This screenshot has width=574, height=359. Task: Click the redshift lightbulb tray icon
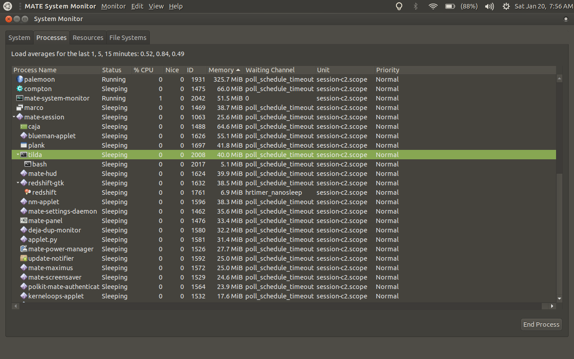click(399, 6)
